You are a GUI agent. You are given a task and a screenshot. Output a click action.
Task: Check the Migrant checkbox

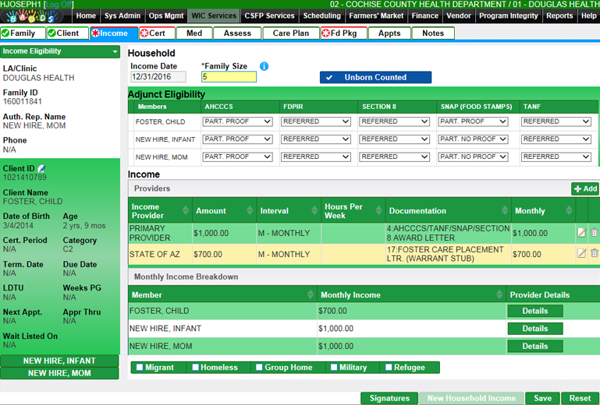pos(140,368)
